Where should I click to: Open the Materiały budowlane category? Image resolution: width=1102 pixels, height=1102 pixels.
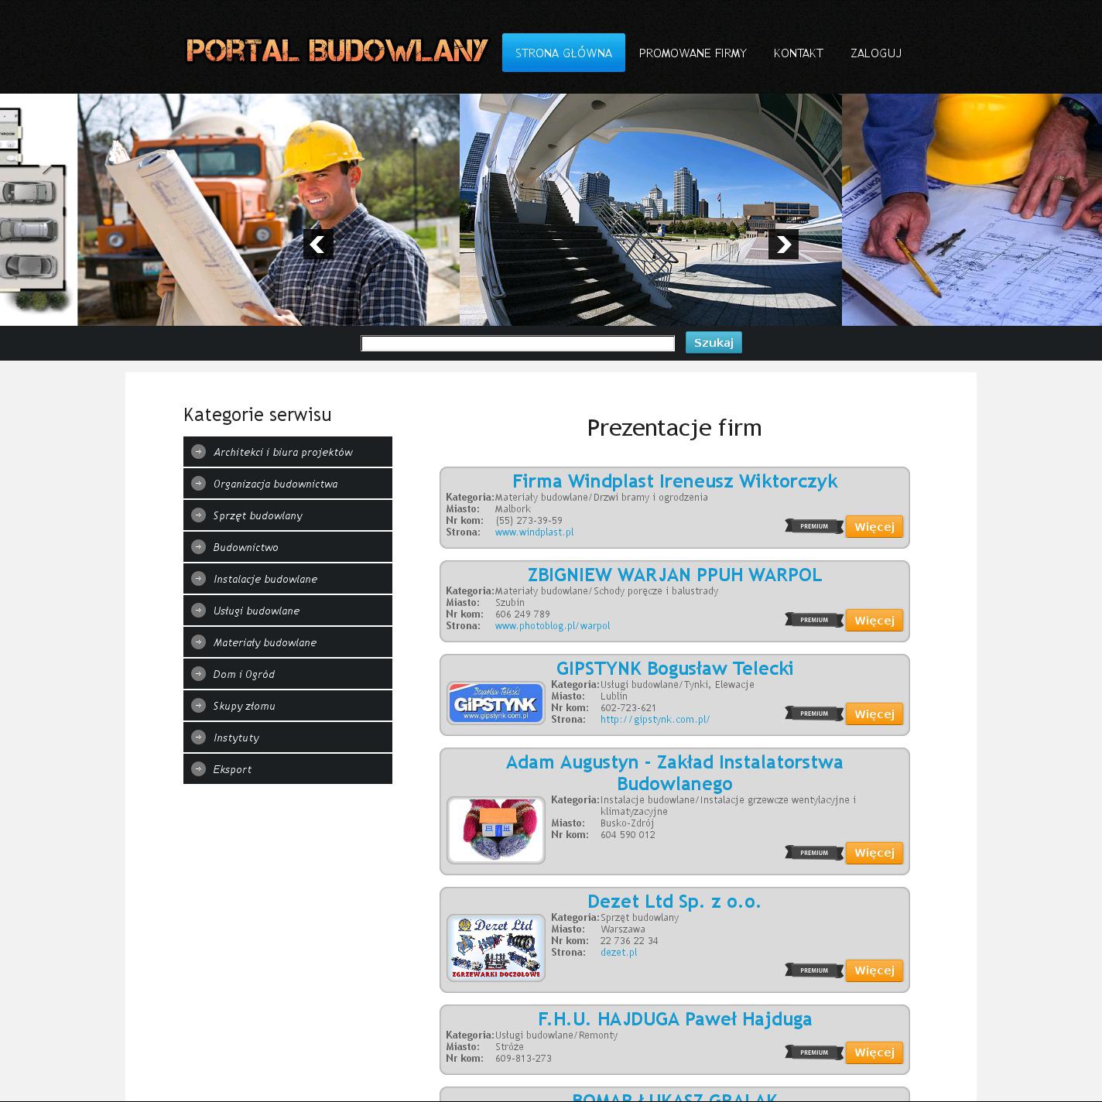(265, 642)
